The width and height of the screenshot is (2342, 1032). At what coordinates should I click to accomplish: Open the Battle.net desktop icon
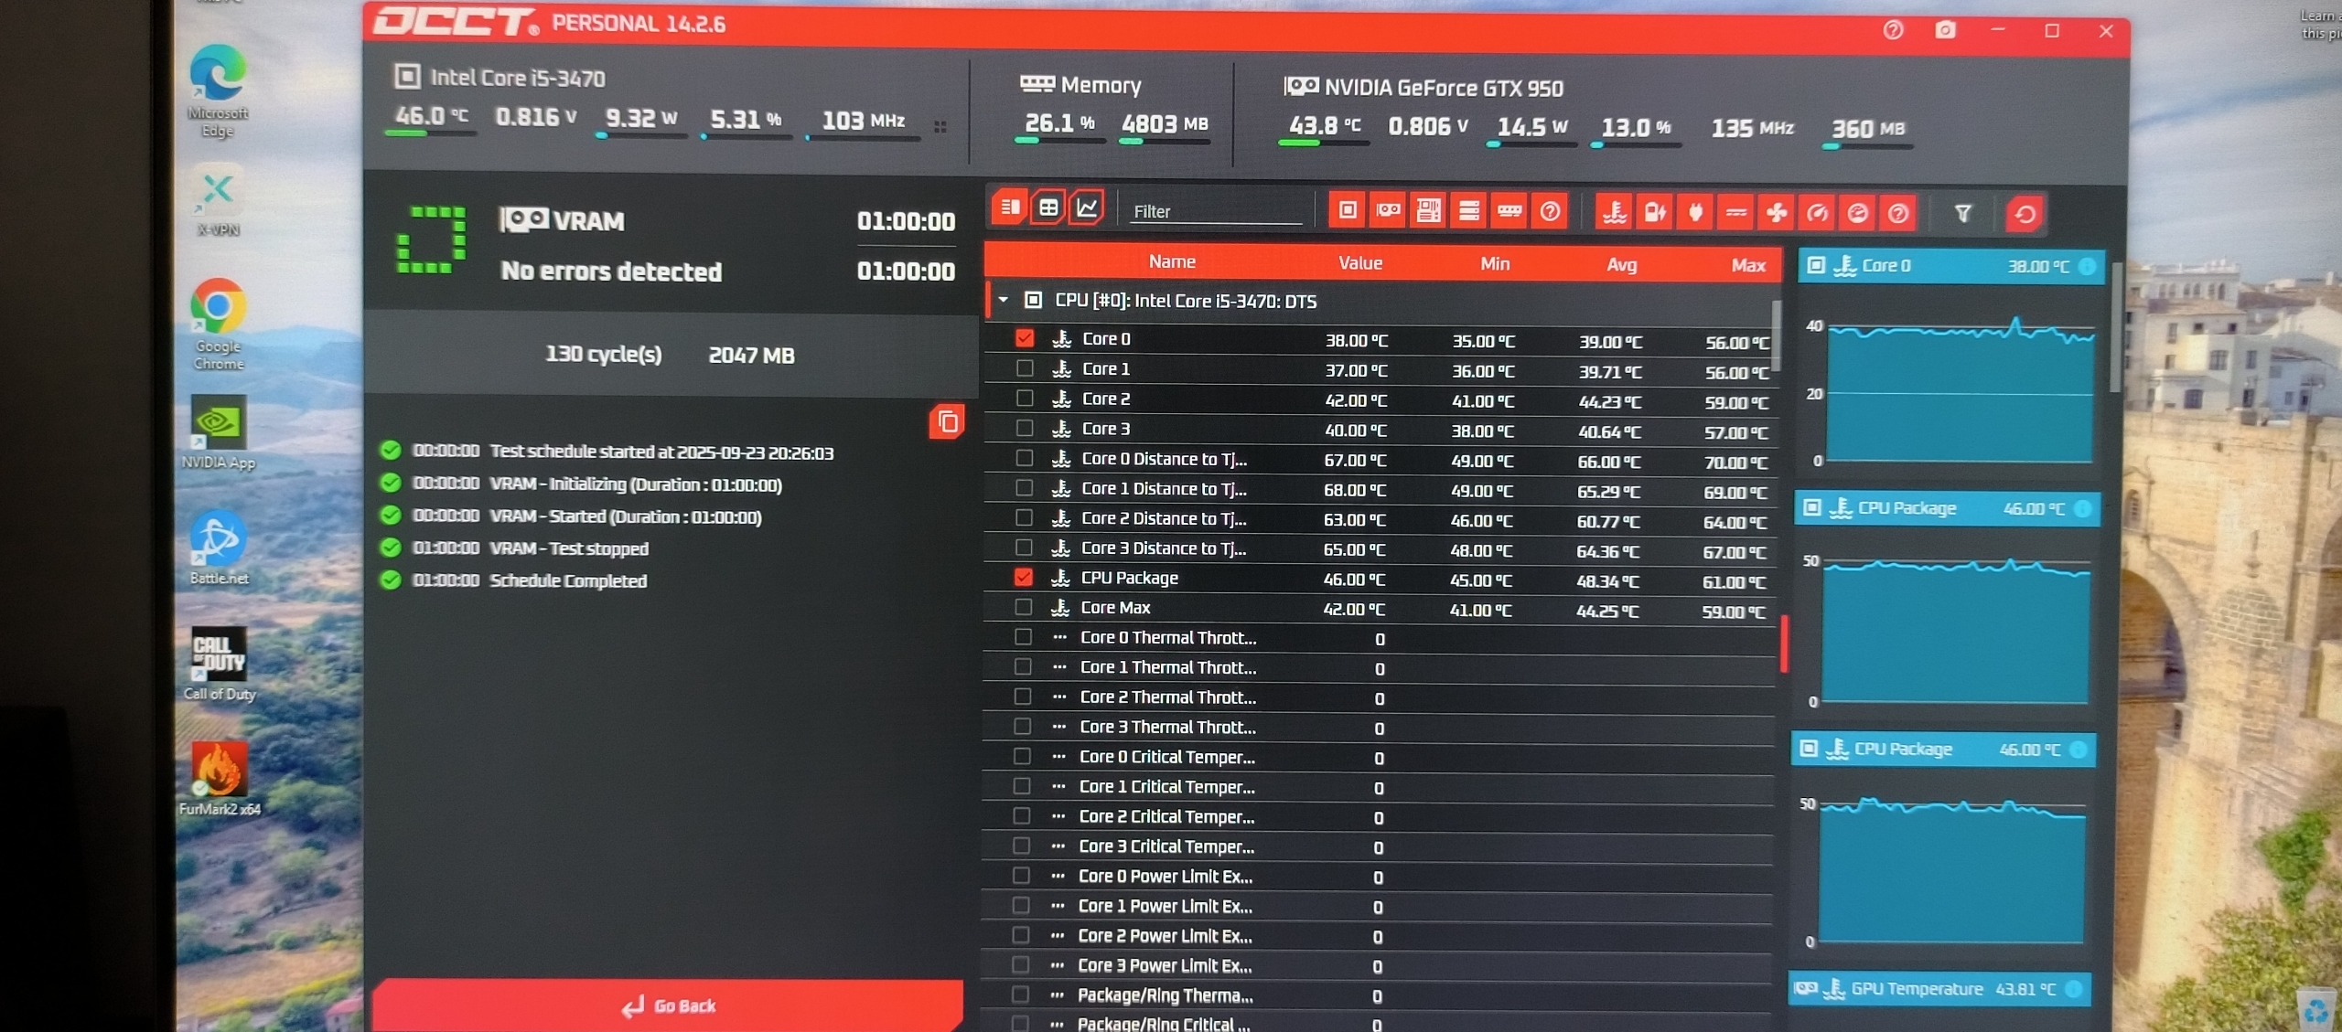click(x=218, y=547)
